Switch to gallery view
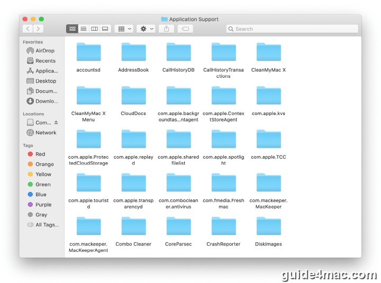The width and height of the screenshot is (381, 283). [105, 29]
